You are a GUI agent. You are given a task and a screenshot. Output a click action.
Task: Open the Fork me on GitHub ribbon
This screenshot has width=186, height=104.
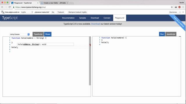178,22
